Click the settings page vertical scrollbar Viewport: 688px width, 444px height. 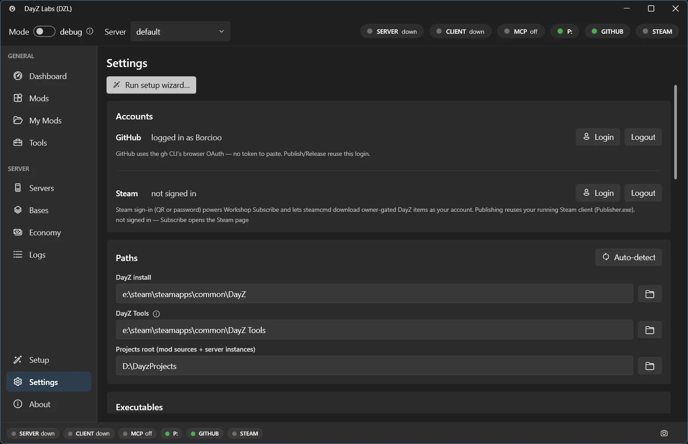click(x=676, y=132)
